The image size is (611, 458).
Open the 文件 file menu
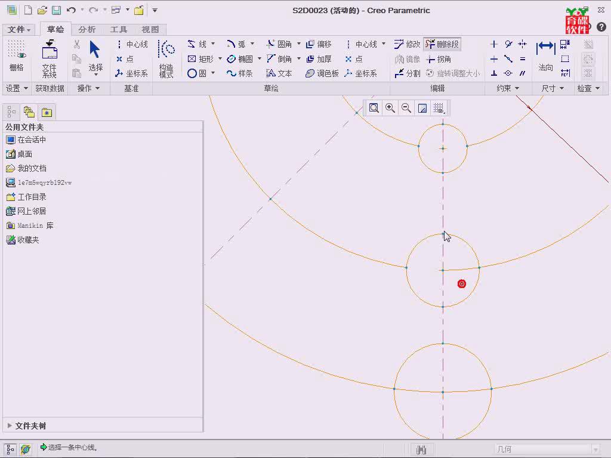tap(18, 30)
